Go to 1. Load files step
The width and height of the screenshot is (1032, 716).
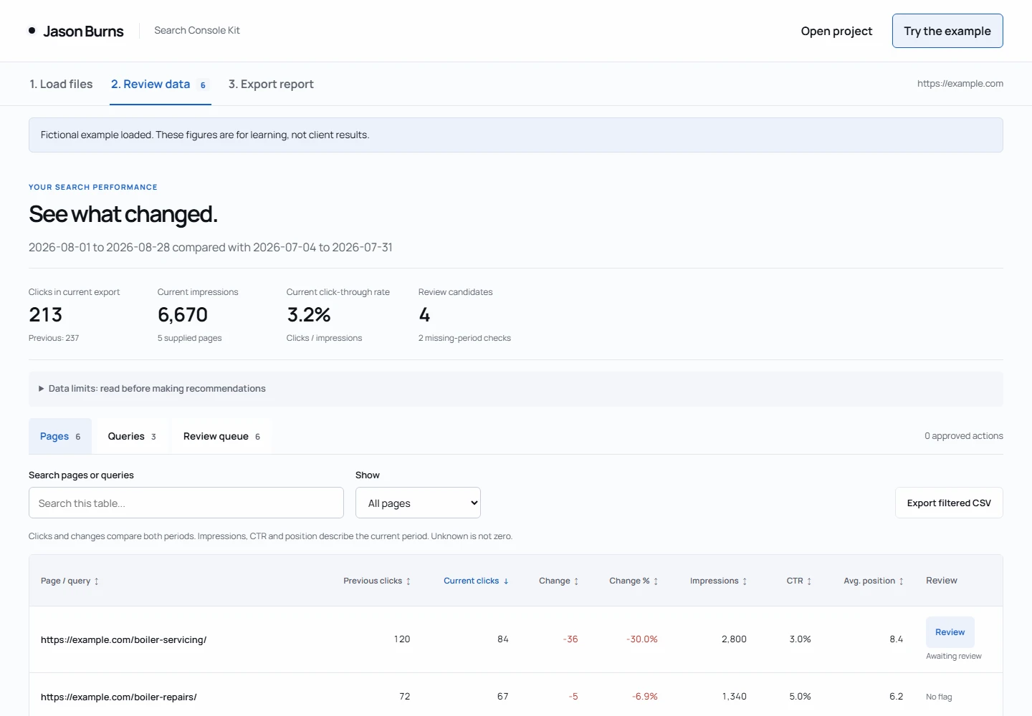click(x=61, y=84)
